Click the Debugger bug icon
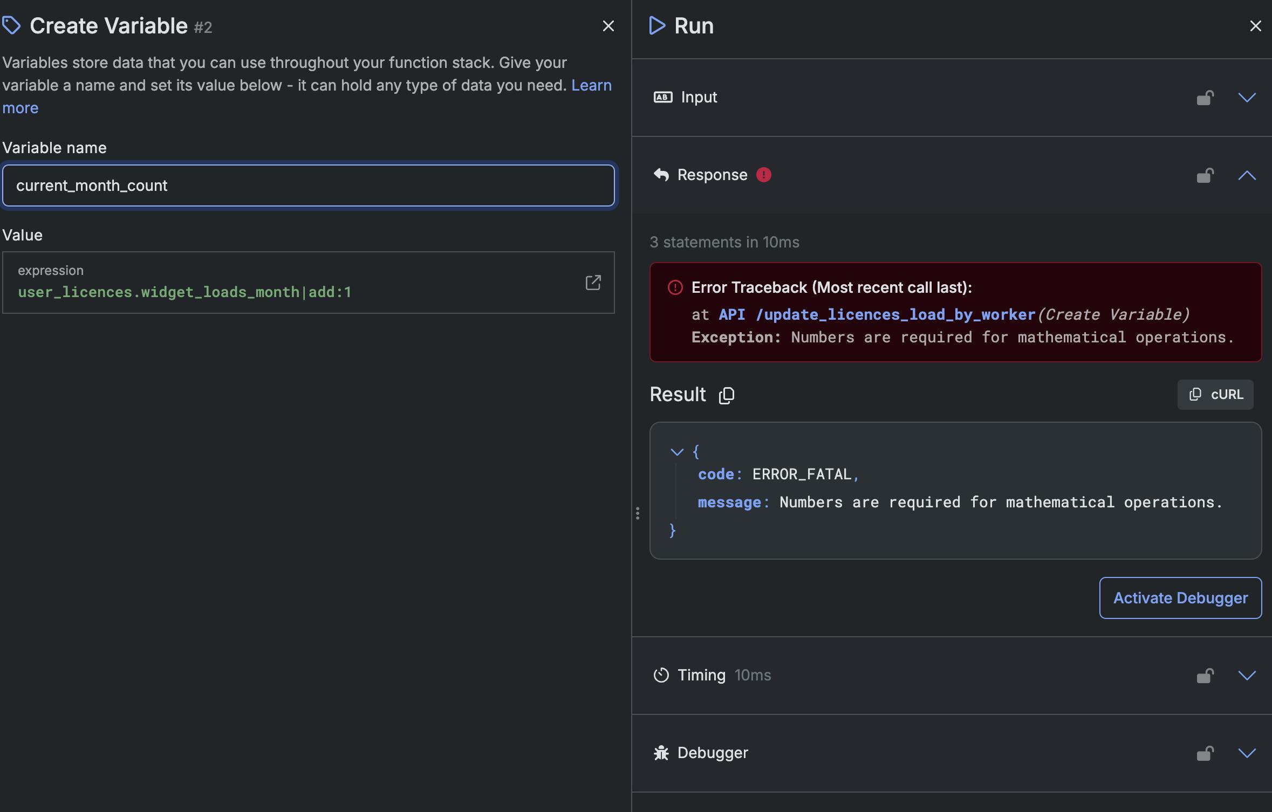1272x812 pixels. 661,753
